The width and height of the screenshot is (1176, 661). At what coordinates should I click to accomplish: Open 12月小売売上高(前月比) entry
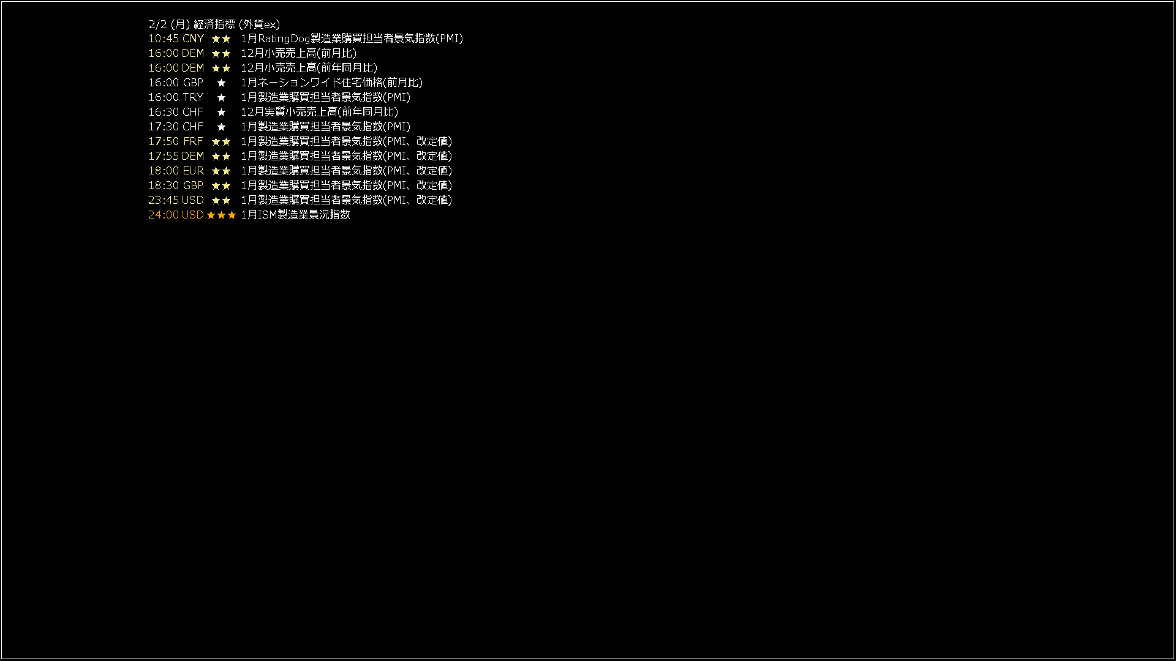(x=298, y=53)
